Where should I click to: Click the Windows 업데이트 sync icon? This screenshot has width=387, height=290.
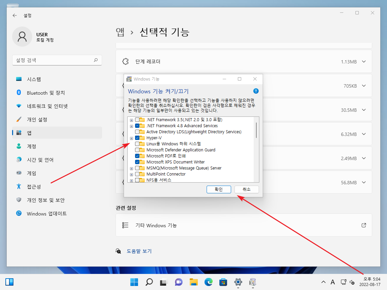[19, 213]
